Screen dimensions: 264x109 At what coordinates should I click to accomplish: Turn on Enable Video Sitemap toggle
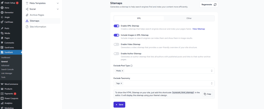[116, 44]
